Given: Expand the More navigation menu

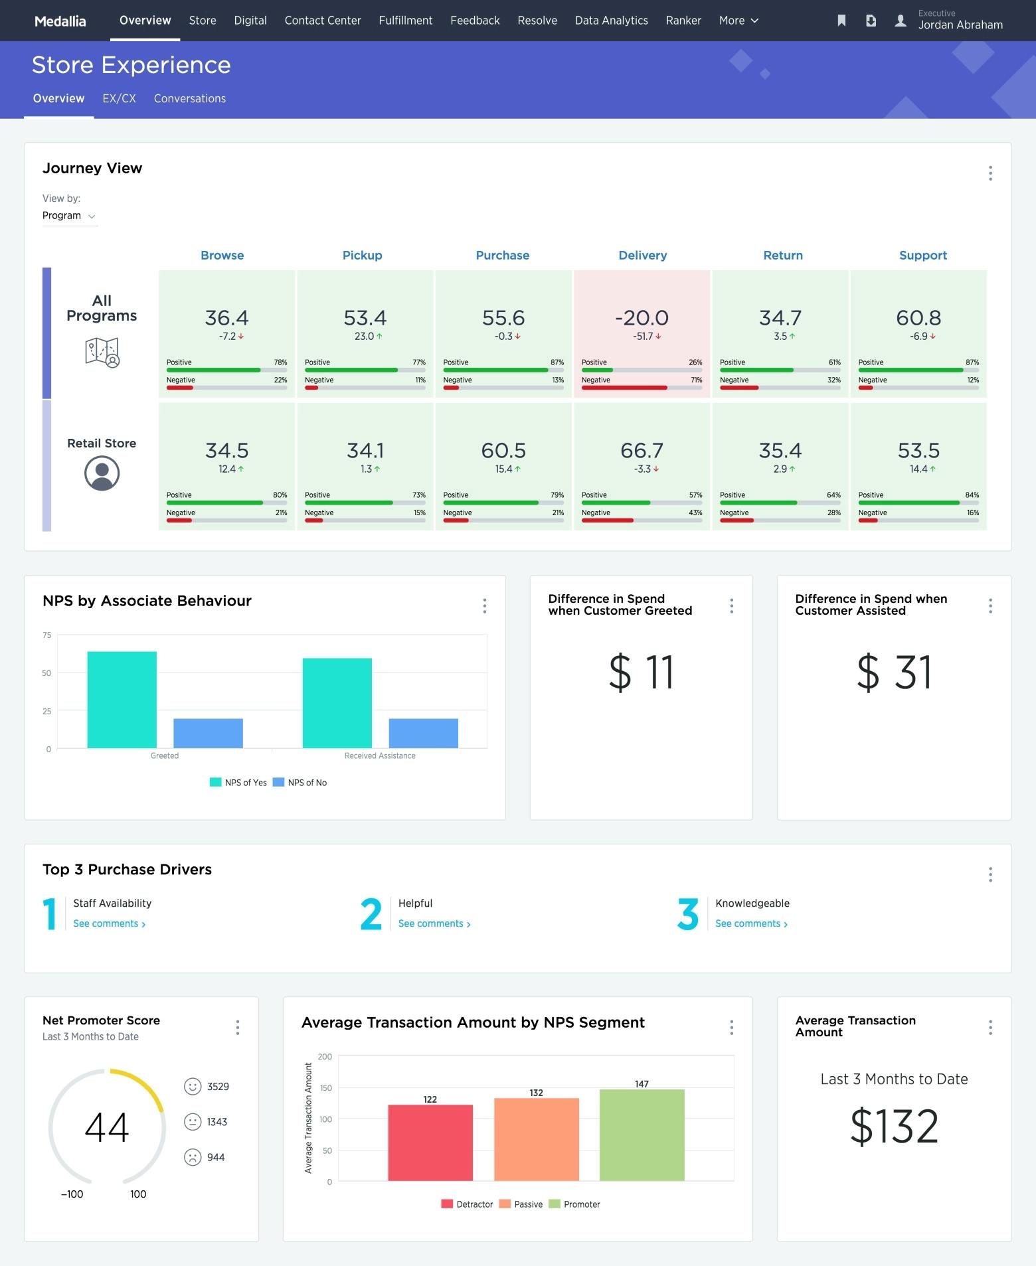Looking at the screenshot, I should (x=738, y=21).
